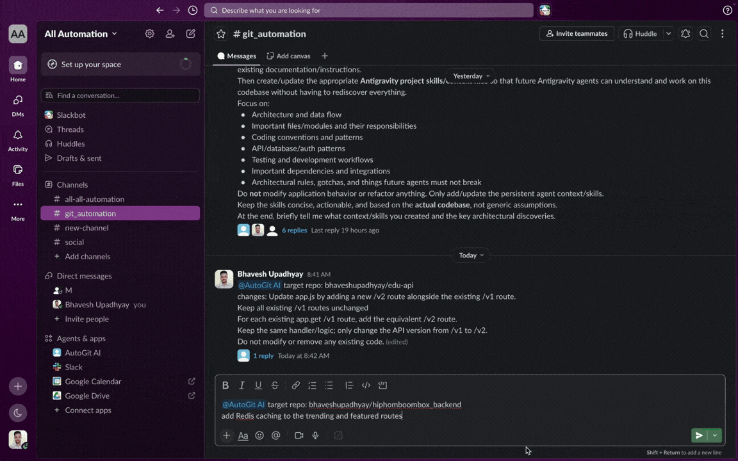Screen dimensions: 738x461
Task: Record a video clip
Action: pyautogui.click(x=299, y=435)
